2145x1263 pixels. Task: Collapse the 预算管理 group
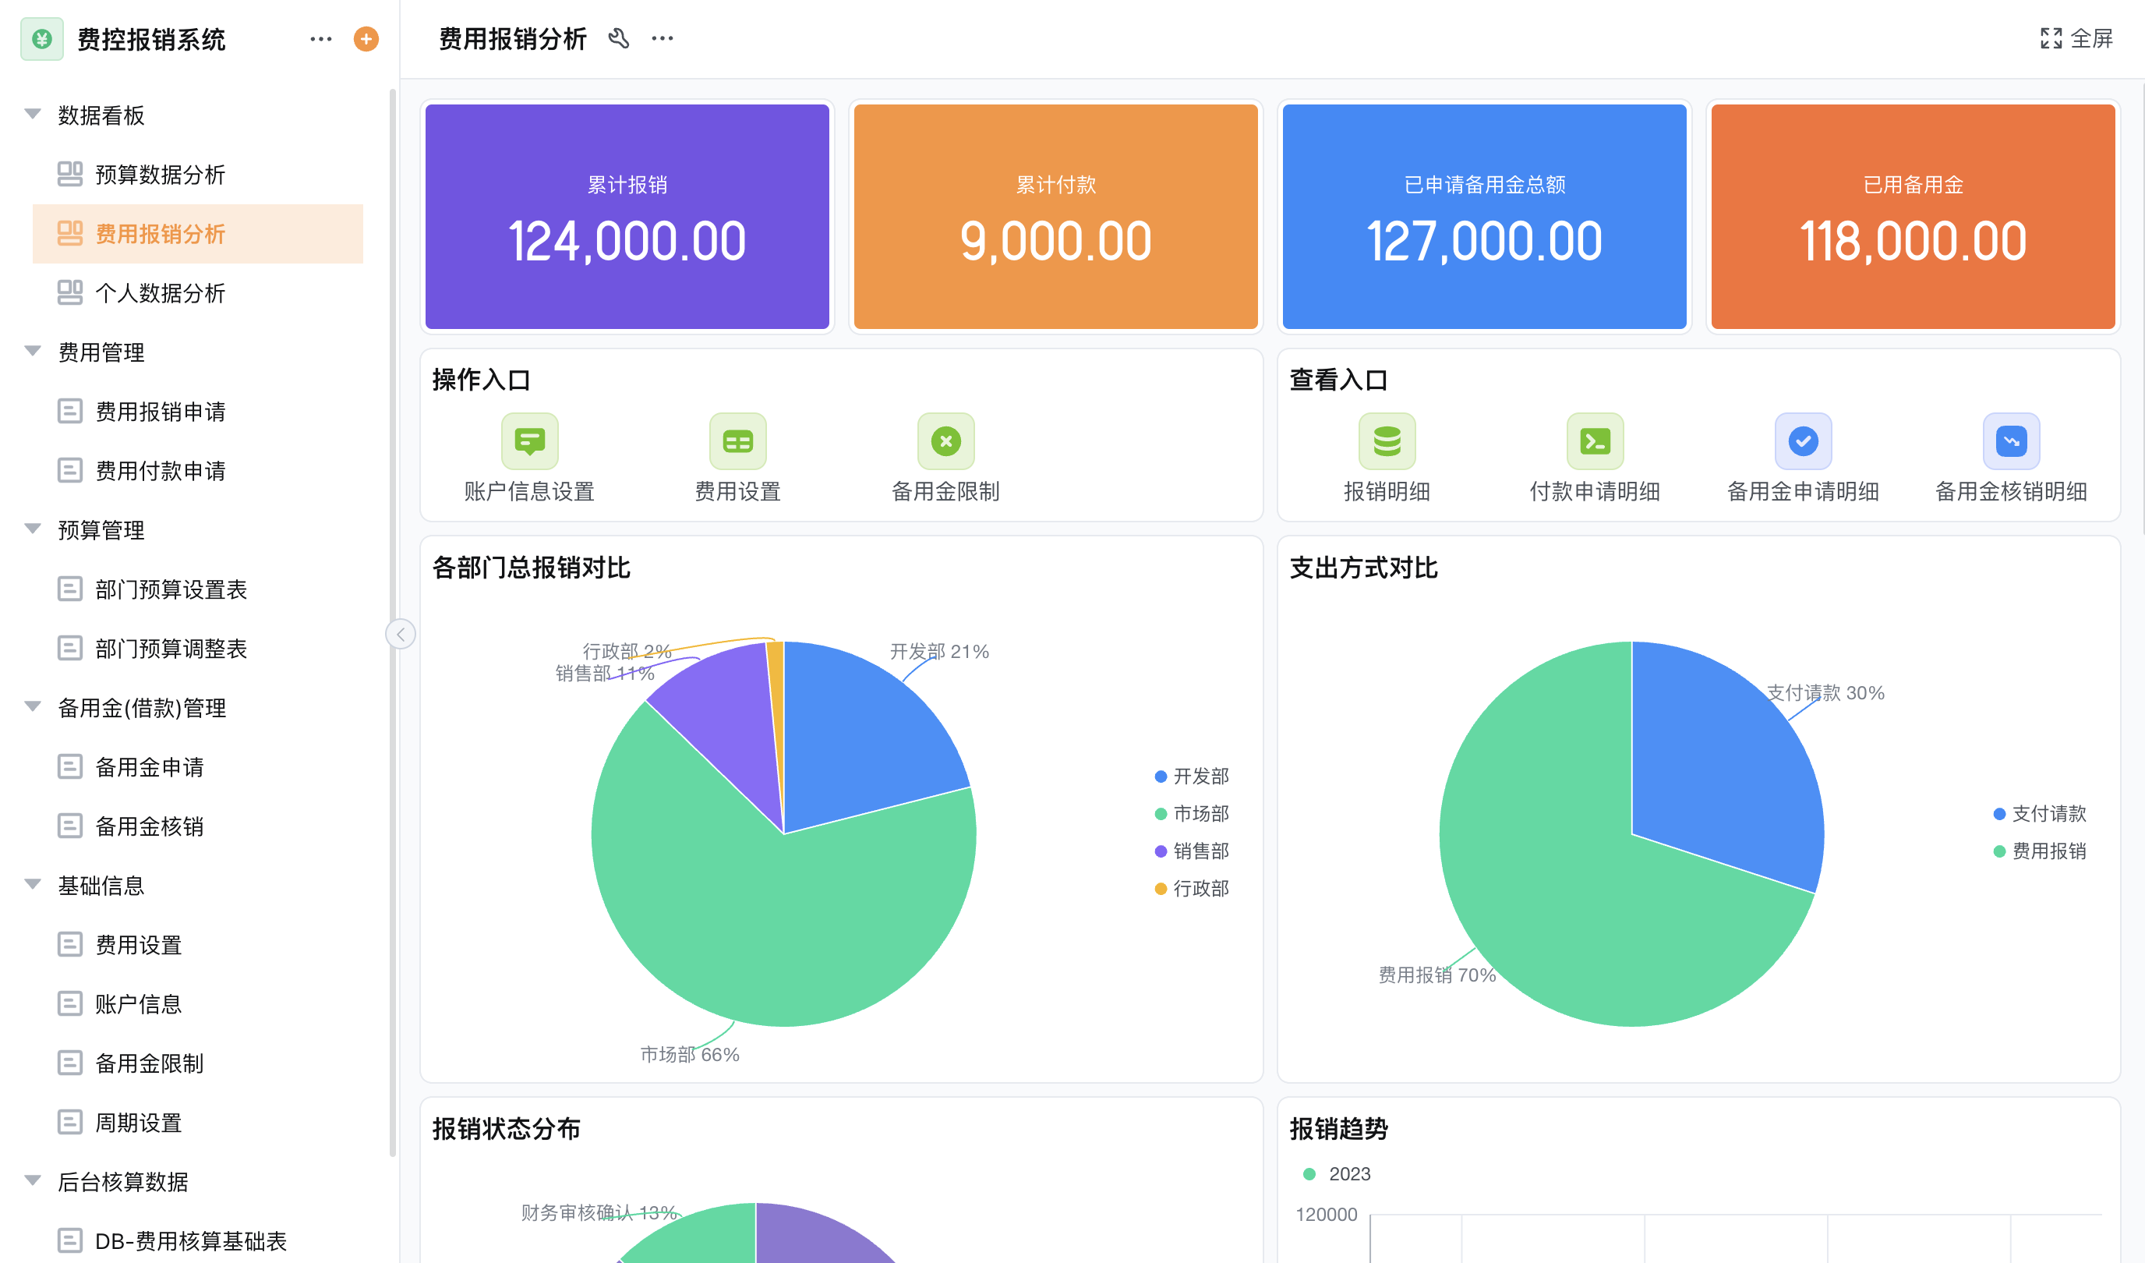(34, 529)
